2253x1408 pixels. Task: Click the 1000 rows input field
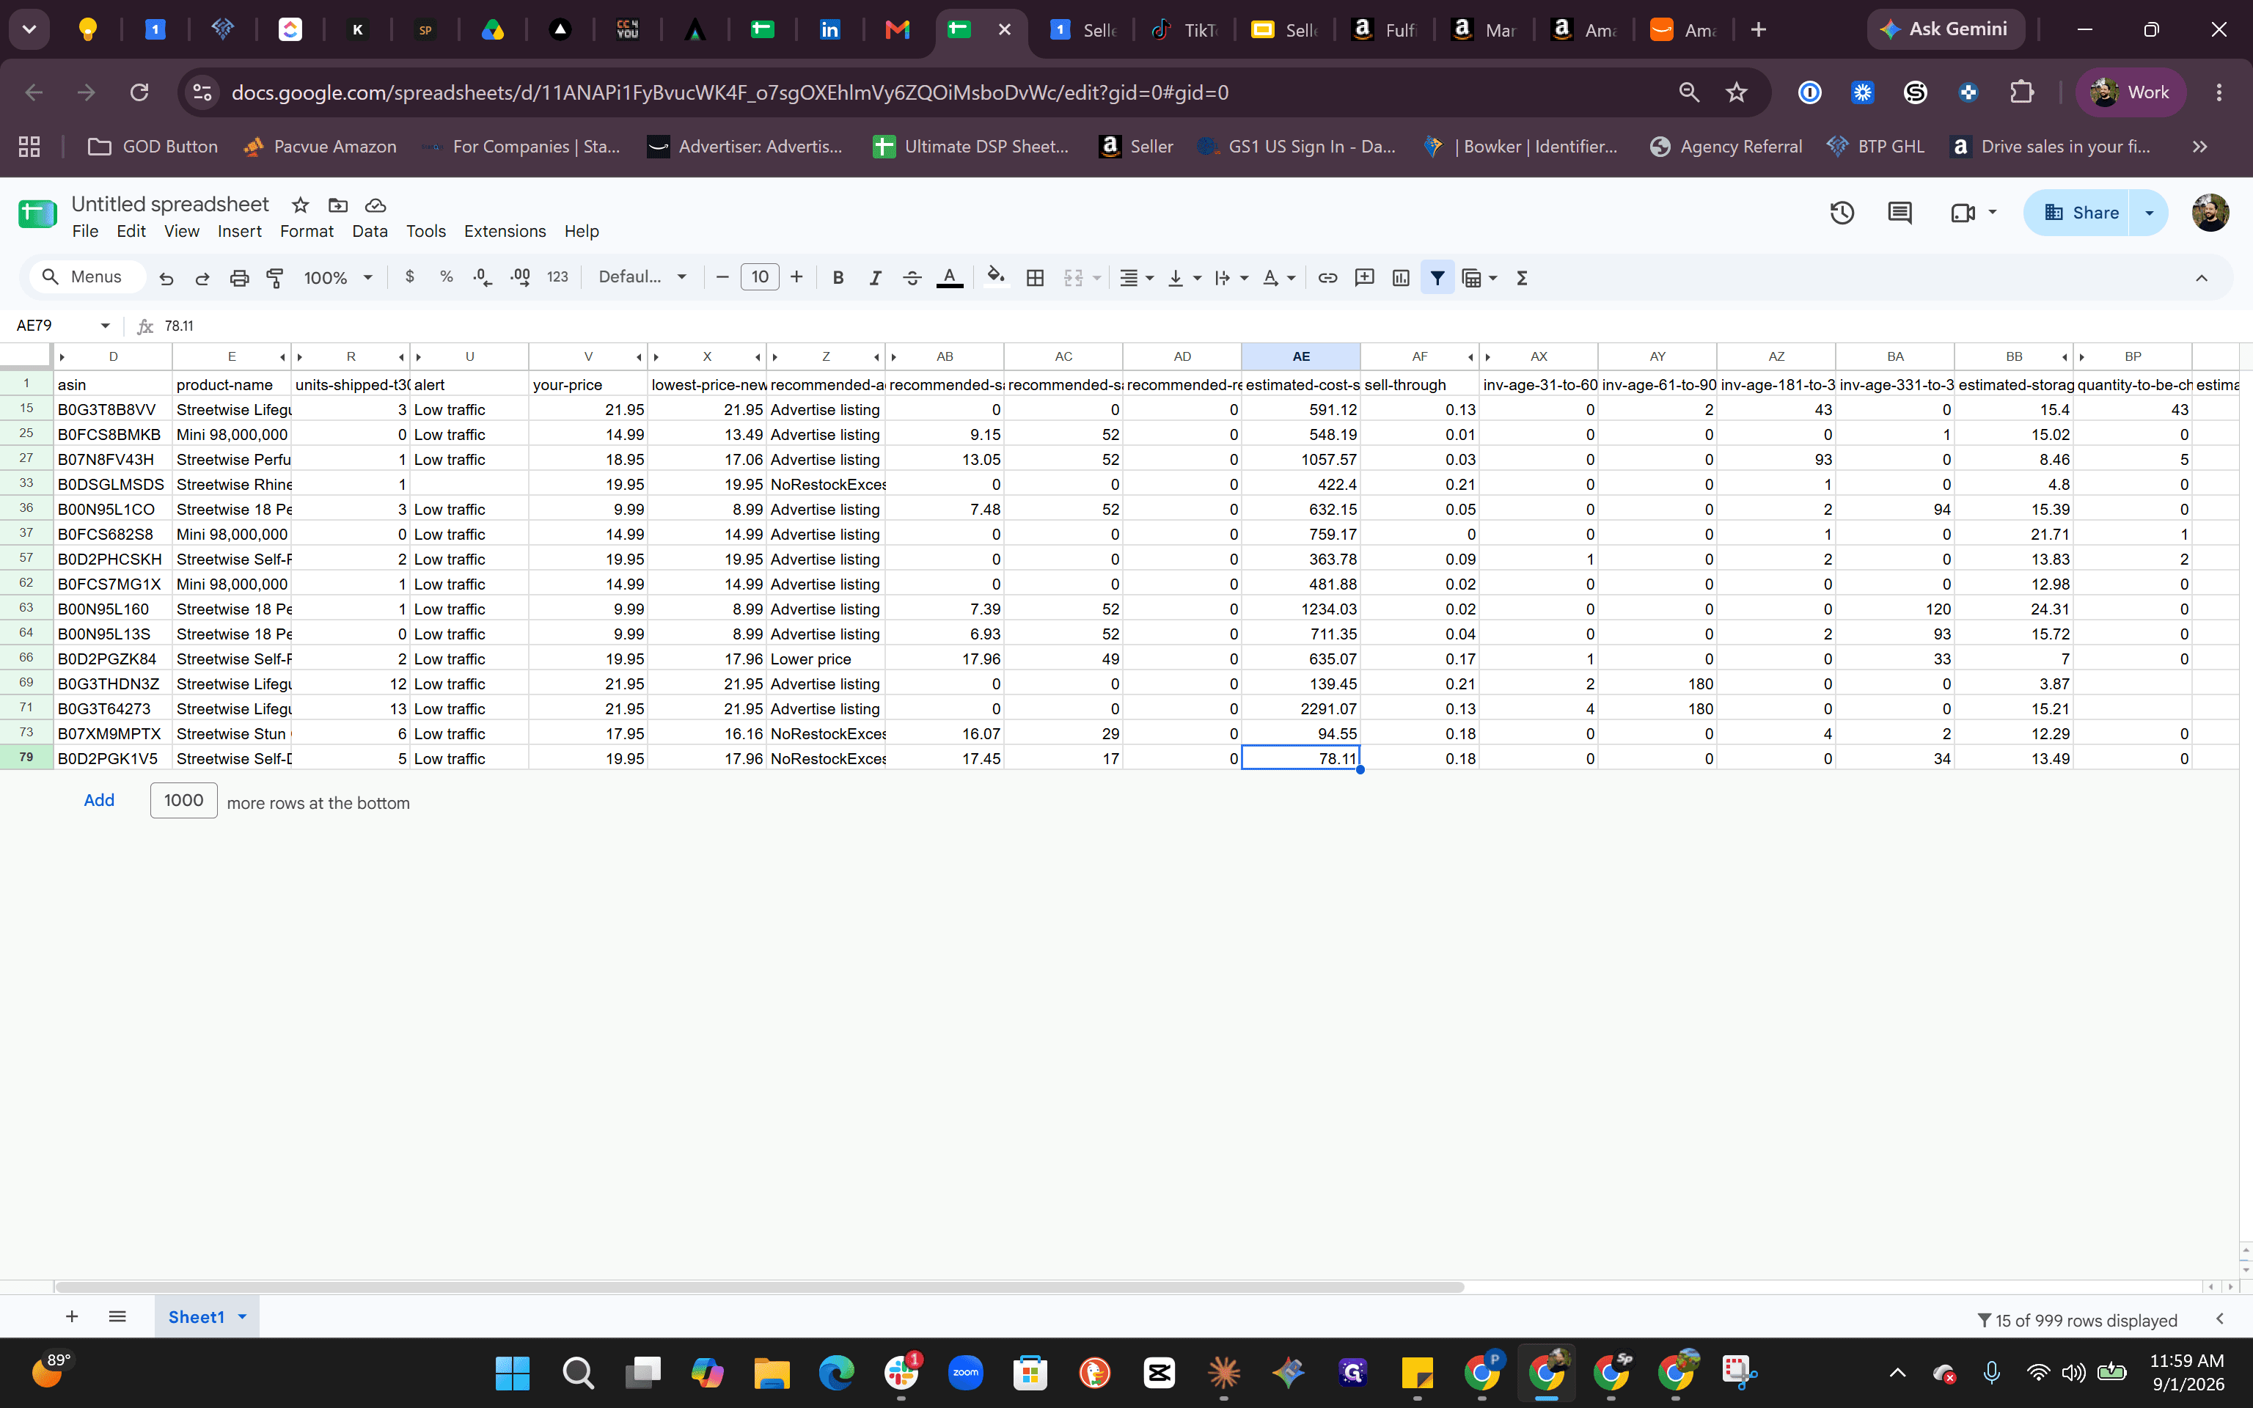183,801
